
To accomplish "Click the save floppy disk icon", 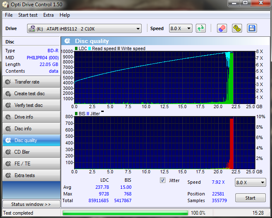I will tap(252, 28).
